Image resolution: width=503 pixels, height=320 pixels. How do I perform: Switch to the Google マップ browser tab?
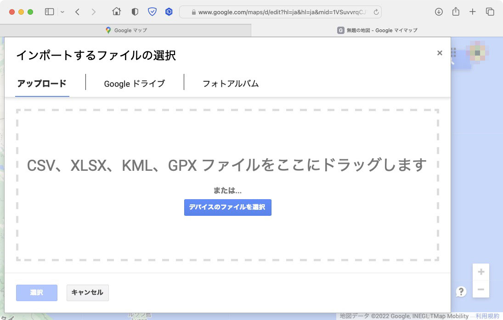126,30
